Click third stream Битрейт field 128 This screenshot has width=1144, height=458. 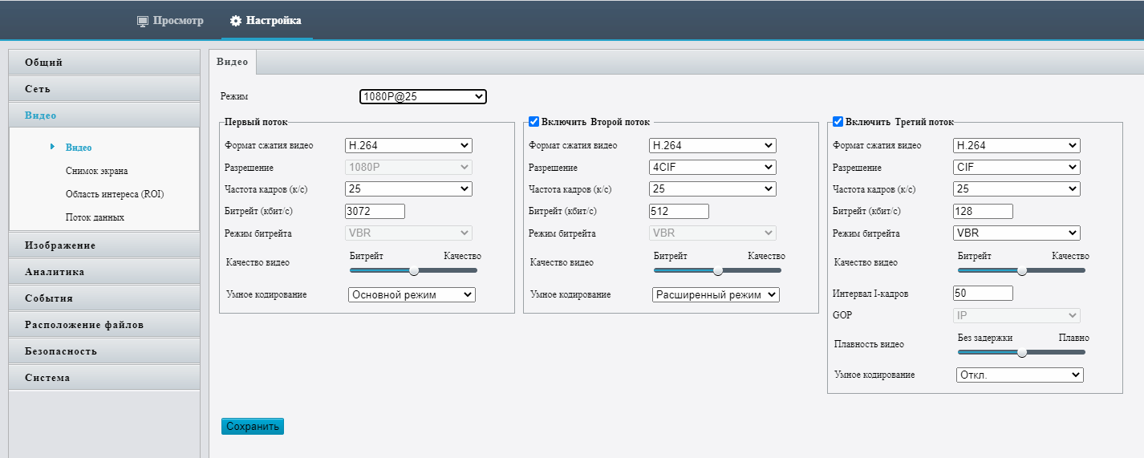[x=983, y=211]
